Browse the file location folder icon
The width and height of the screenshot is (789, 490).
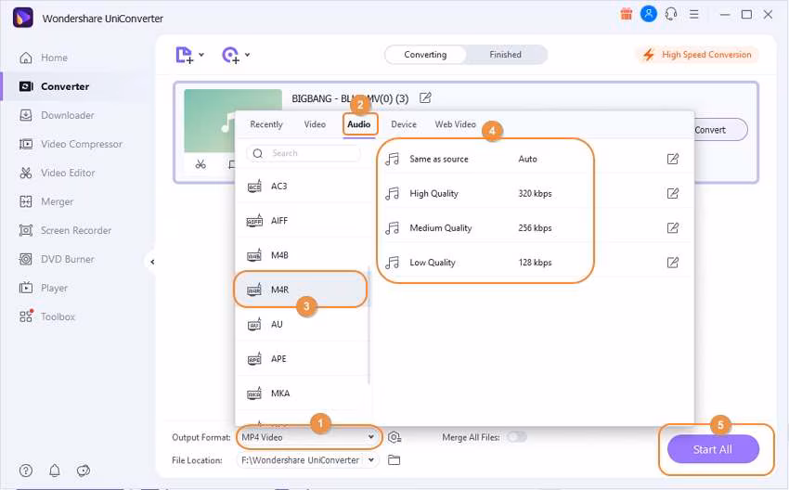pos(394,459)
